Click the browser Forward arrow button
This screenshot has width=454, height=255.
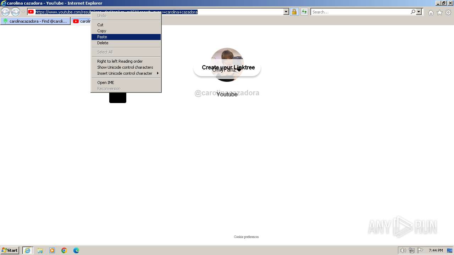(15, 12)
